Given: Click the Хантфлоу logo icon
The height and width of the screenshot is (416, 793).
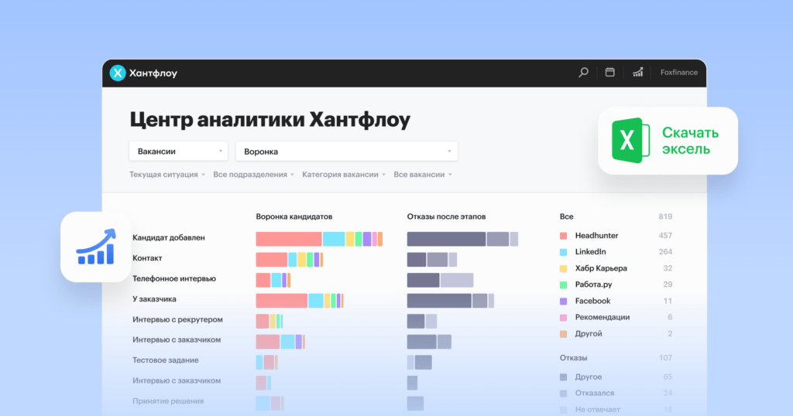Looking at the screenshot, I should point(118,73).
